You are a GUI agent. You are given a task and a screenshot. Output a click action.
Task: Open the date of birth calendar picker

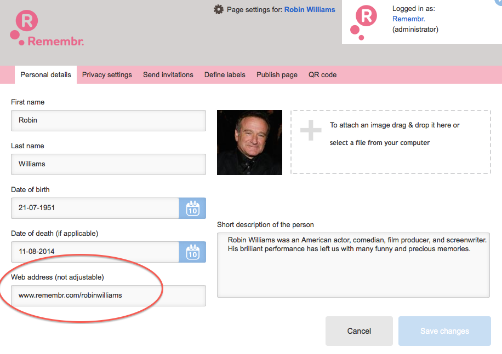[192, 208]
